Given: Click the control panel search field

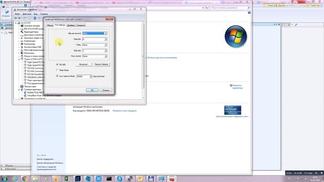Looking at the screenshot, I should click(x=230, y=8).
